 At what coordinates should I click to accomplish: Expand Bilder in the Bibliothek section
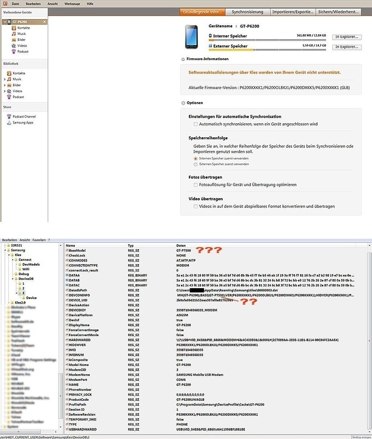(4, 85)
